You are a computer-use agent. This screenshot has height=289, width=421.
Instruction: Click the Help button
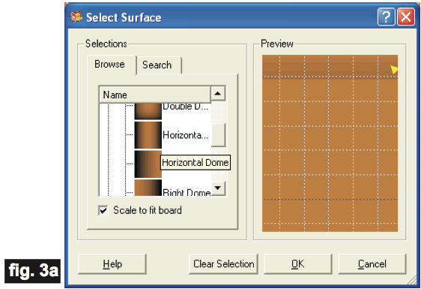coord(112,264)
